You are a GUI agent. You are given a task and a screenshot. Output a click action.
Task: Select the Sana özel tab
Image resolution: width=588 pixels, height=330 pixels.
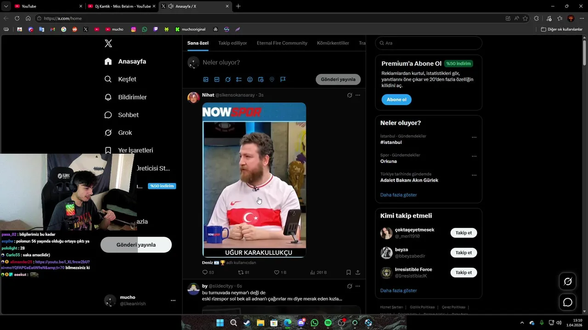point(198,43)
